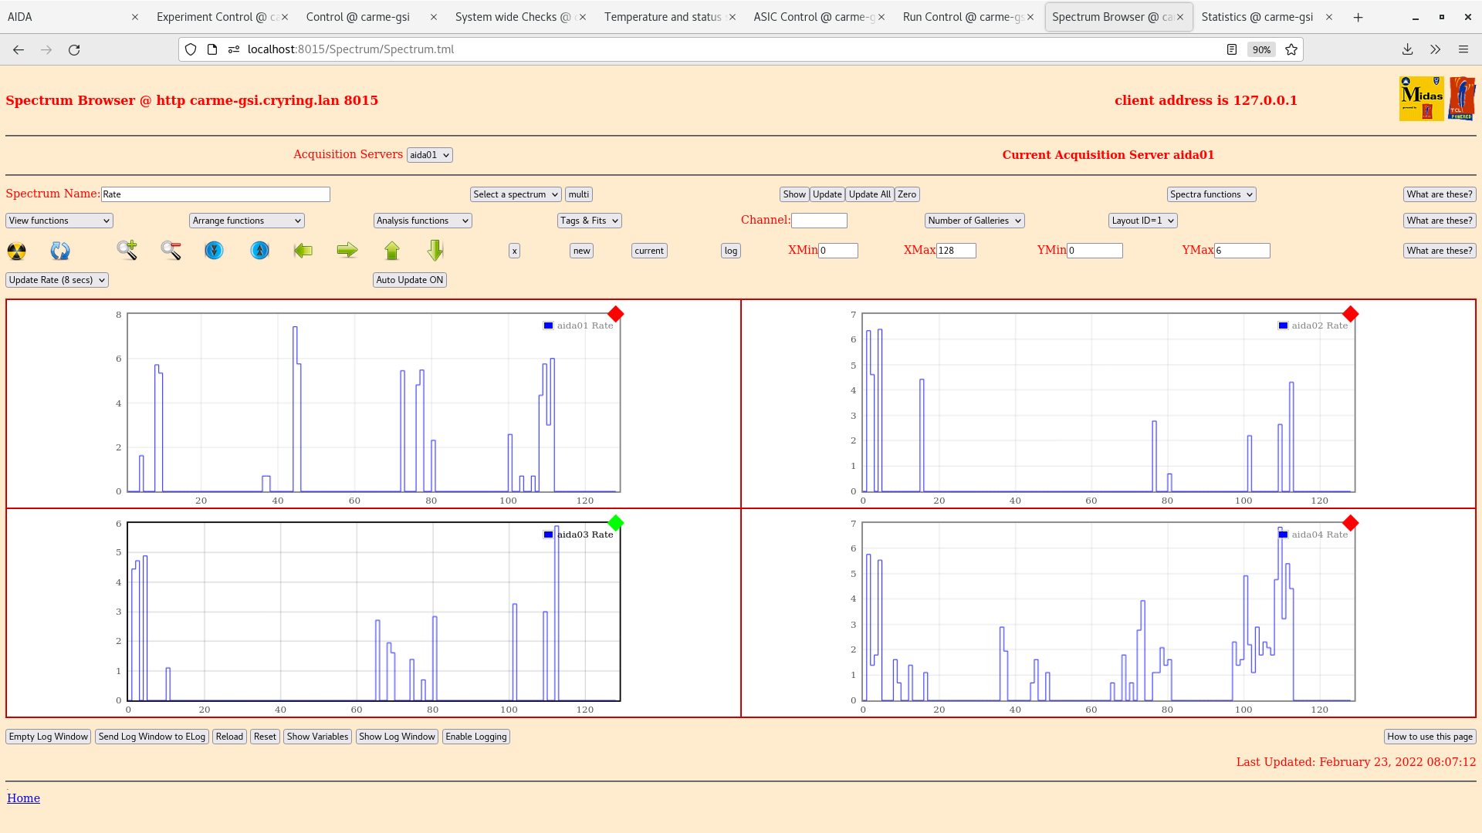Click the zoom out magnifier icon
The image size is (1482, 833).
(x=171, y=250)
